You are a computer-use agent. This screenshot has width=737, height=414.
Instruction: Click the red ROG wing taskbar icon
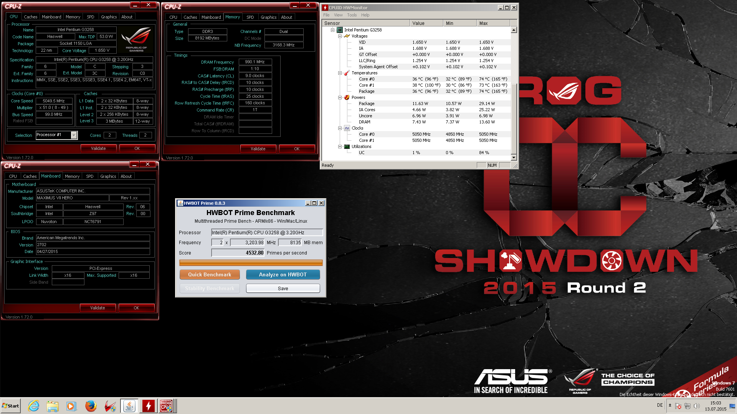[x=110, y=406]
